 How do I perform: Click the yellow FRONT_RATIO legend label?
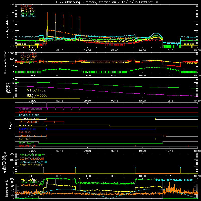coord(29,180)
